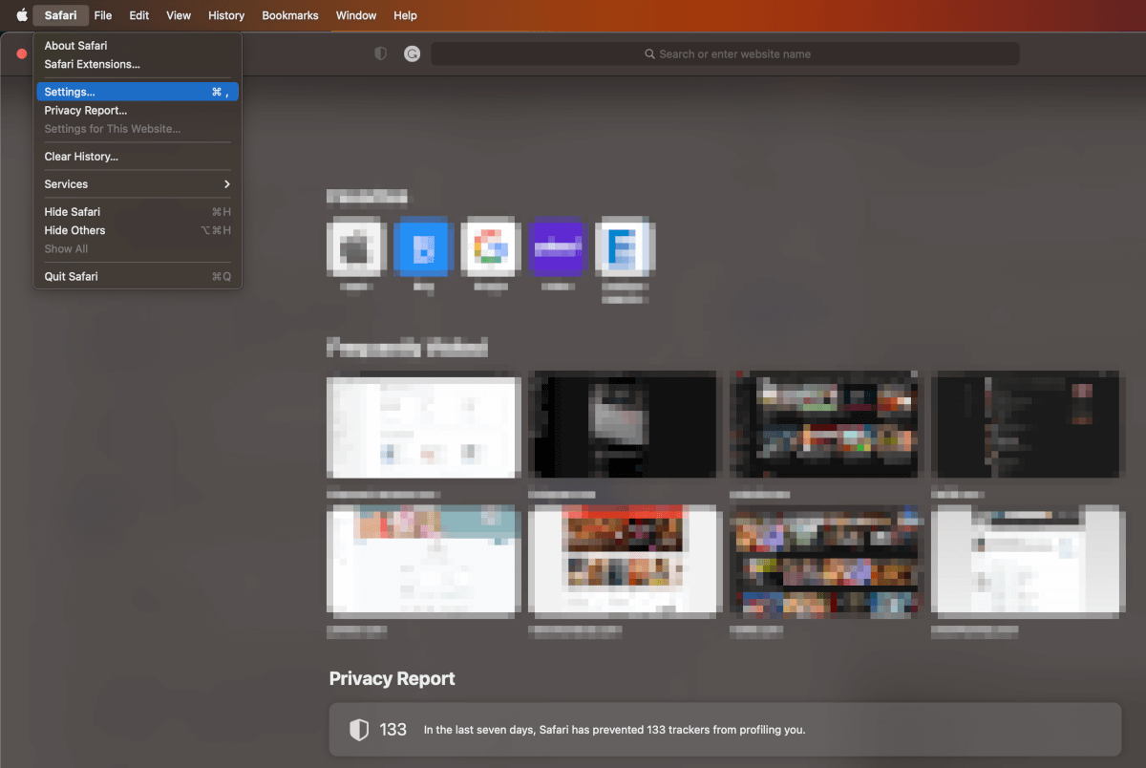Click the privacy shield icon in toolbar
The height and width of the screenshot is (768, 1146).
click(380, 54)
